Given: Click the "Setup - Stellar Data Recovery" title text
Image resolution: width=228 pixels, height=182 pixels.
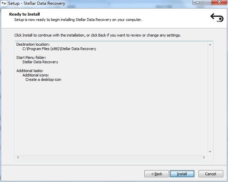Looking at the screenshot, I should point(37,3).
